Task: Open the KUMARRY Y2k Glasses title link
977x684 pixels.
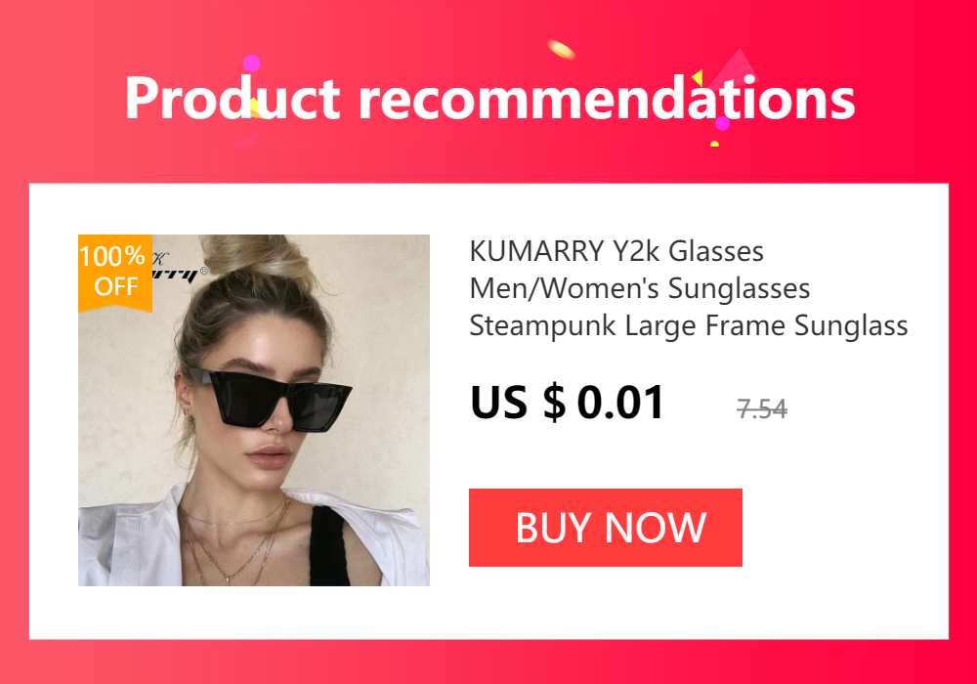Action: click(x=616, y=252)
